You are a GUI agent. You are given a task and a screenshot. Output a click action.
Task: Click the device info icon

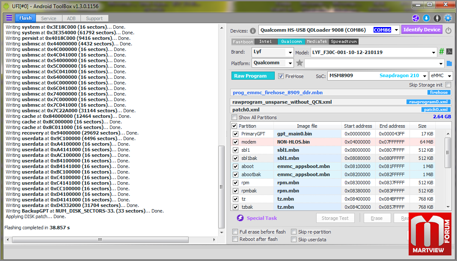coord(253,31)
